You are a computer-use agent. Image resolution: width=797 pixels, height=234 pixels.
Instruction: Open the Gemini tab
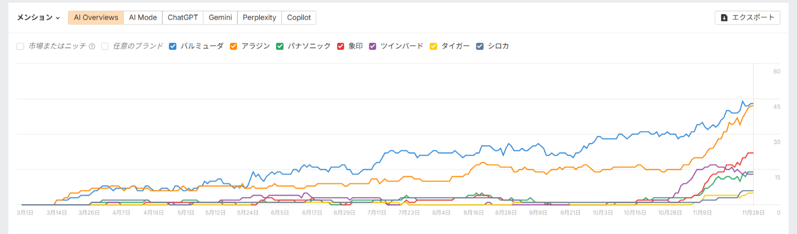click(x=220, y=18)
